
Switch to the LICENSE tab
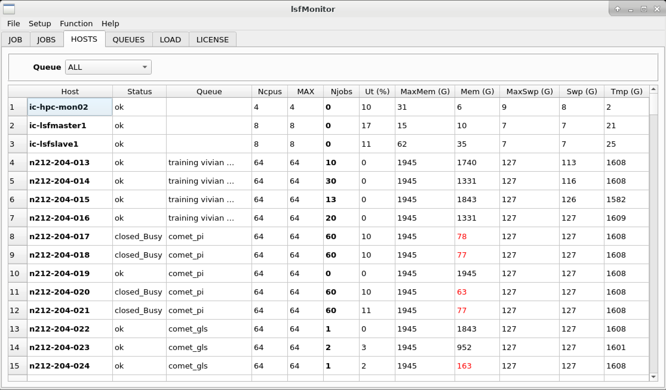pos(212,40)
